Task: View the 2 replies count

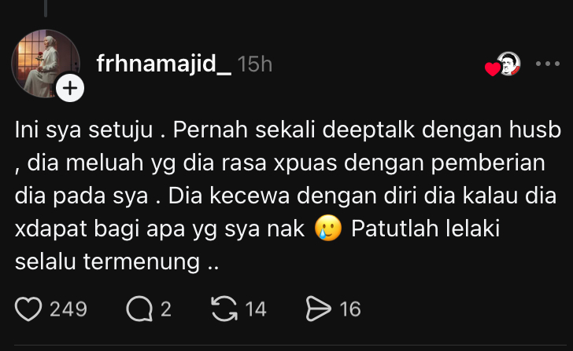Action: pos(166,309)
